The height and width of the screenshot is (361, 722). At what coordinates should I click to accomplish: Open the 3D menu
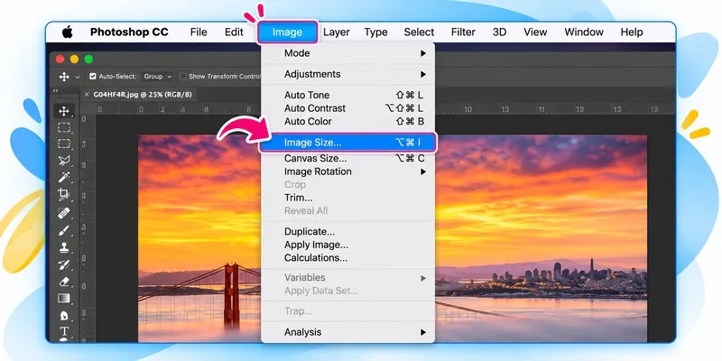(500, 32)
